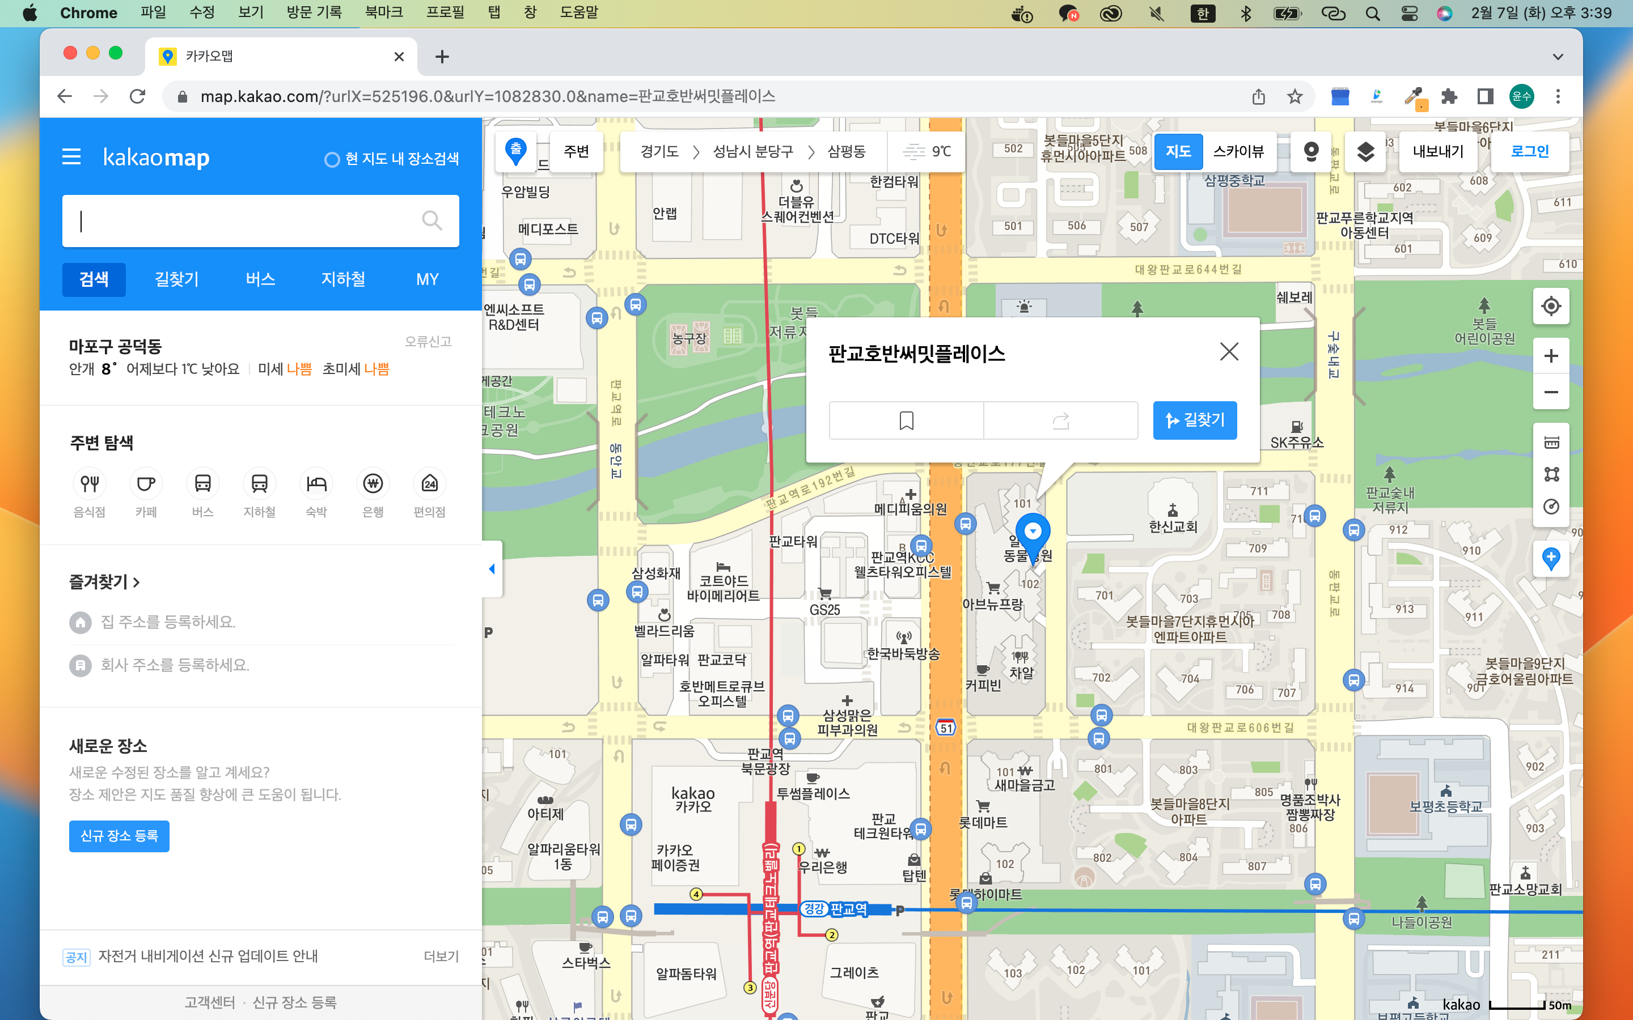Select the area measurement icon

(x=1550, y=475)
